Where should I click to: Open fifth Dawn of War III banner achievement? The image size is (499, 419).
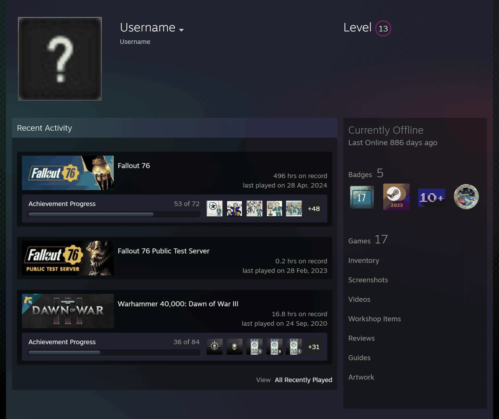[x=294, y=347]
